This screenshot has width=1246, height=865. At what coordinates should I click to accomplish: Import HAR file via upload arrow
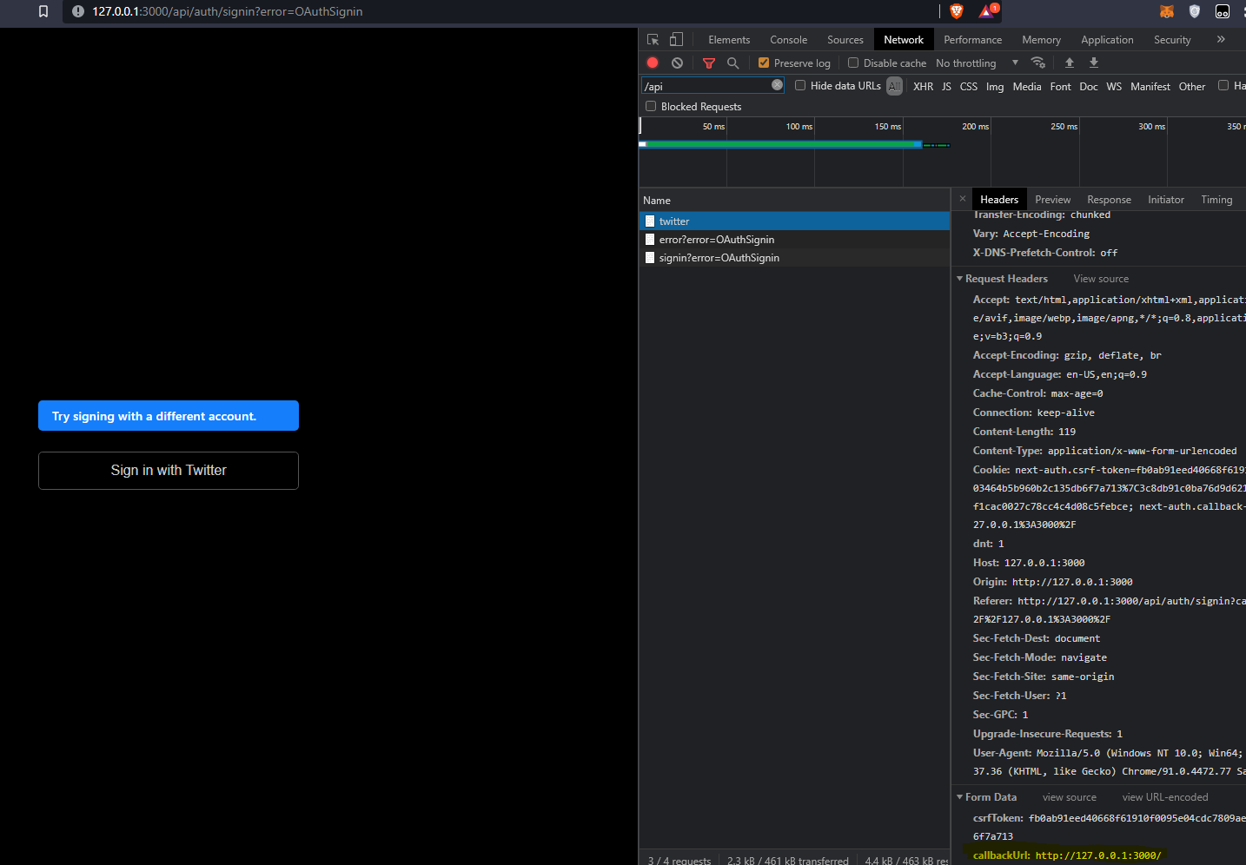pos(1069,63)
